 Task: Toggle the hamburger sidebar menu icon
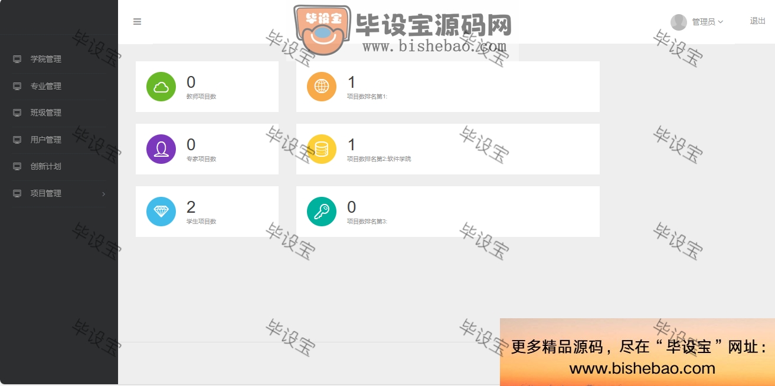pos(137,22)
